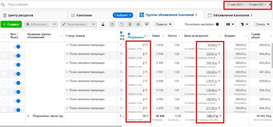Click the Статус показа column header

click(75, 36)
